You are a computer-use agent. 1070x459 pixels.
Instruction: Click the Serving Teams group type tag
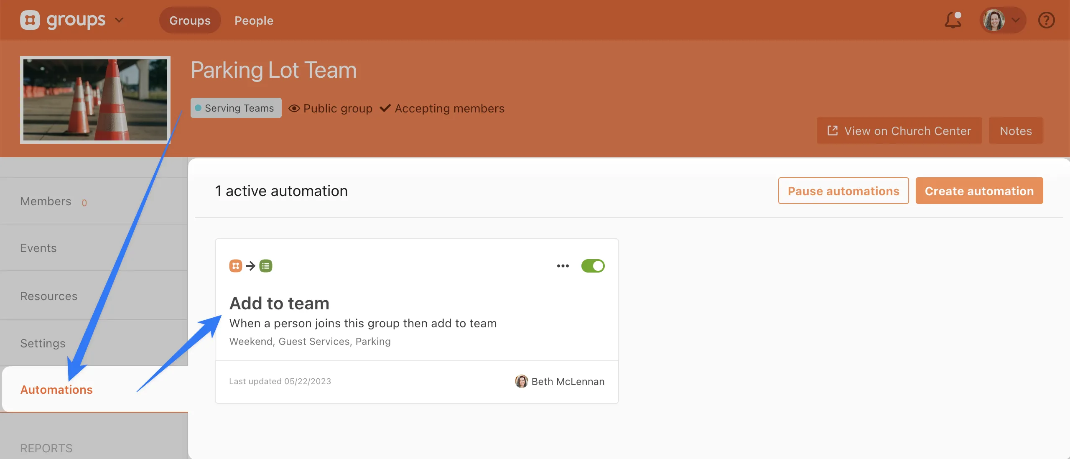[236, 108]
